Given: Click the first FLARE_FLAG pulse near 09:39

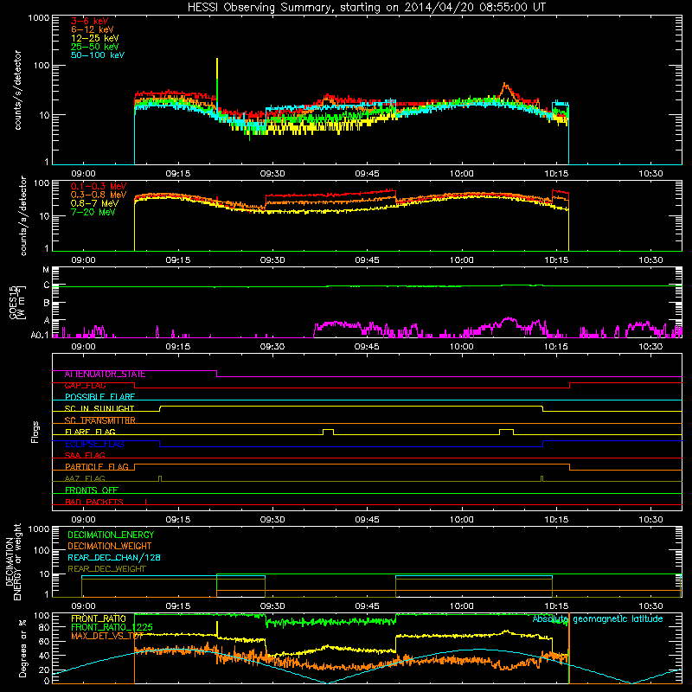Looking at the screenshot, I should (329, 432).
